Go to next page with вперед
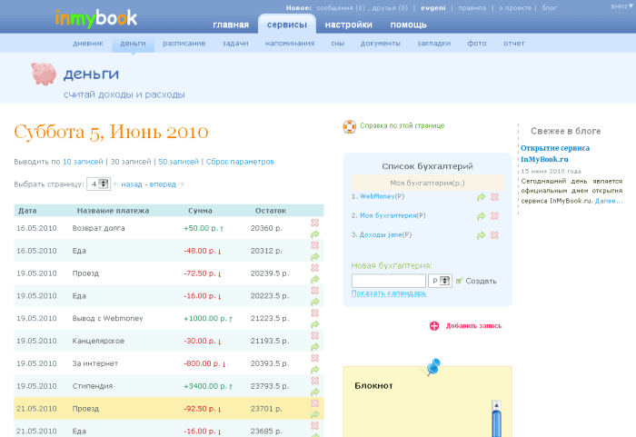The width and height of the screenshot is (636, 437). click(163, 184)
